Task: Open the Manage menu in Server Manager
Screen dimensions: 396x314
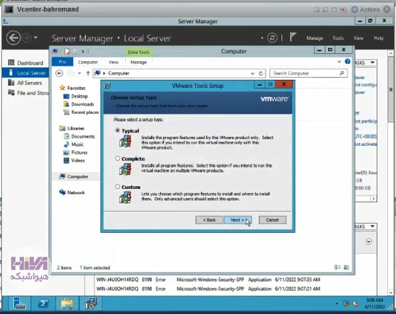Action: pos(315,38)
